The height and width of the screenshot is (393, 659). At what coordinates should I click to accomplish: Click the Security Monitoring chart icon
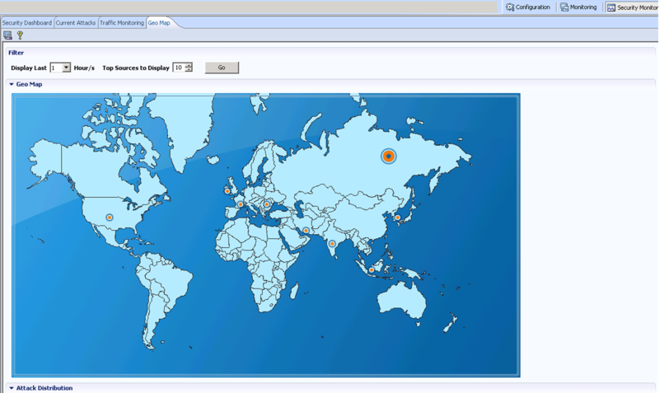point(611,7)
